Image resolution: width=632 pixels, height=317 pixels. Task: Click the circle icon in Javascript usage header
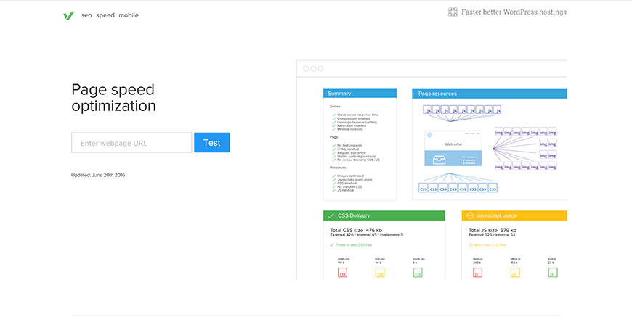(x=470, y=215)
